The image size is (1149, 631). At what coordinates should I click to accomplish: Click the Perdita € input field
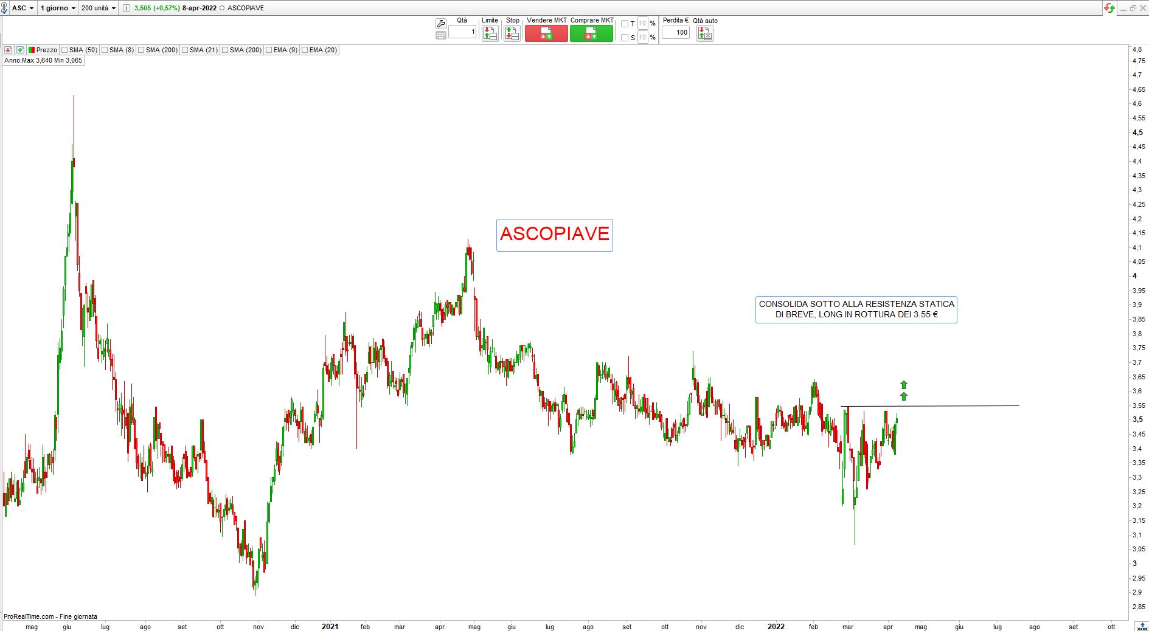676,32
